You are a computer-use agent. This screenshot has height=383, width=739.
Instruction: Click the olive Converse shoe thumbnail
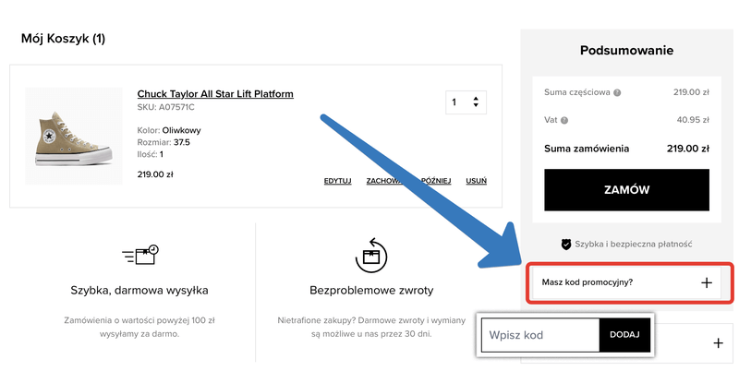73,136
